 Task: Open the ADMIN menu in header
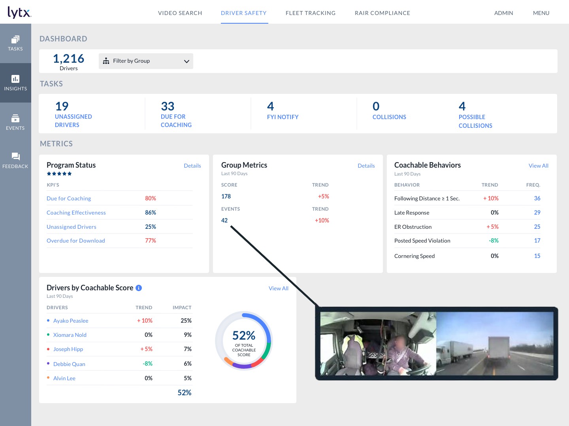click(503, 13)
